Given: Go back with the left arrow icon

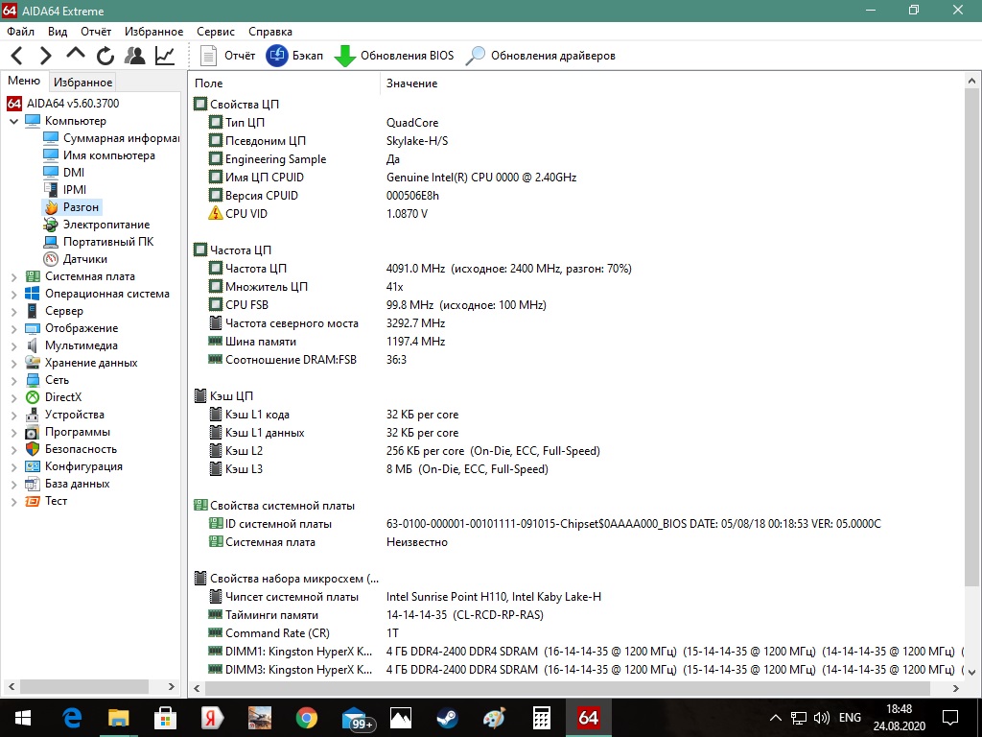Looking at the screenshot, I should tap(17, 56).
